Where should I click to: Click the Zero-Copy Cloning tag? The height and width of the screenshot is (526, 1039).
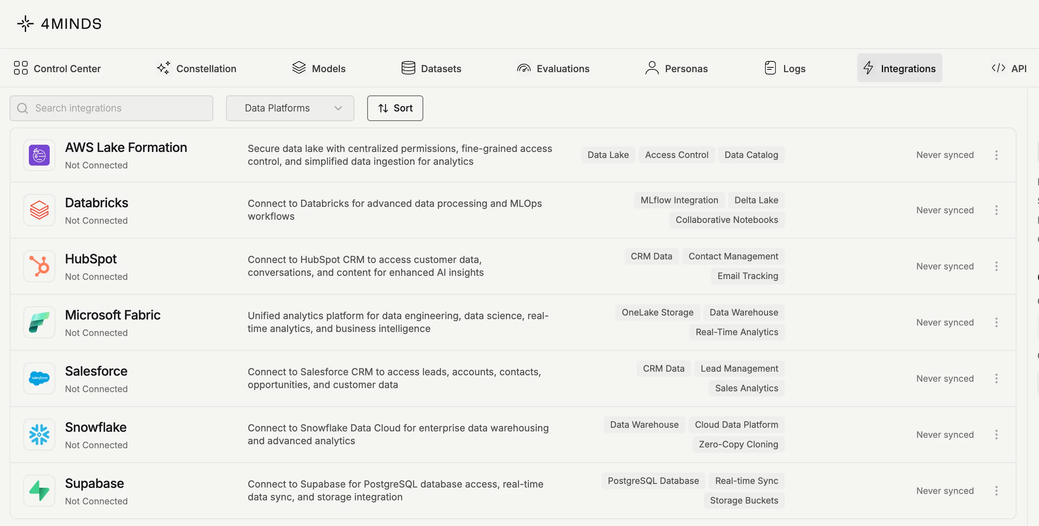[738, 444]
